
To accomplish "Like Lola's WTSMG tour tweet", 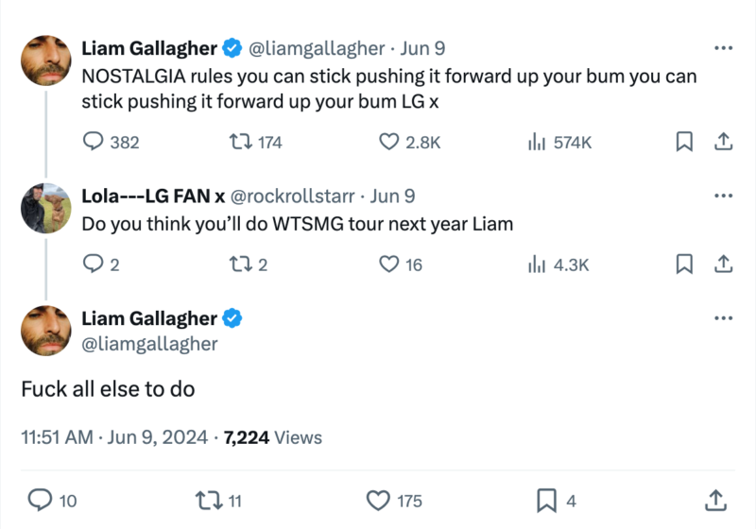I will pyautogui.click(x=388, y=264).
